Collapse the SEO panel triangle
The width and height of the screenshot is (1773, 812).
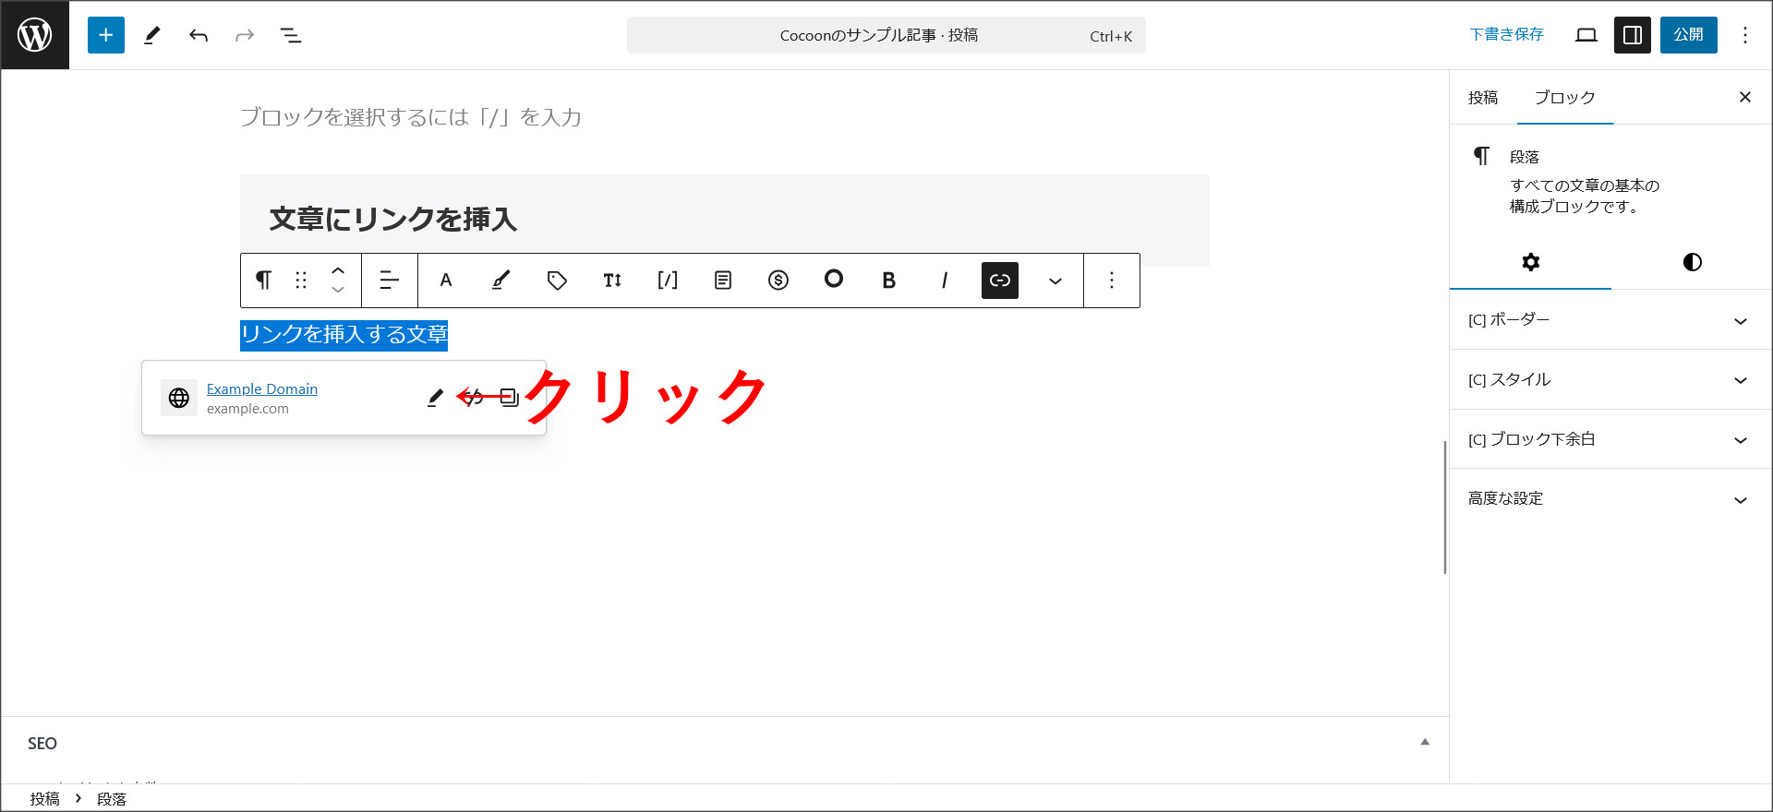point(1425,742)
